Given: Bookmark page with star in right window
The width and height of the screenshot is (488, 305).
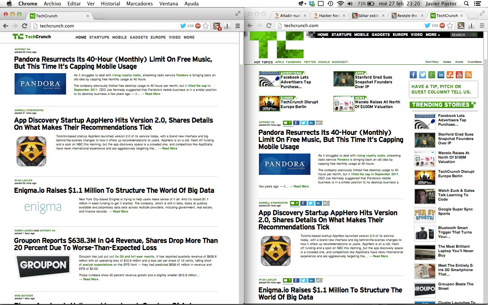Looking at the screenshot, I should [x=450, y=25].
